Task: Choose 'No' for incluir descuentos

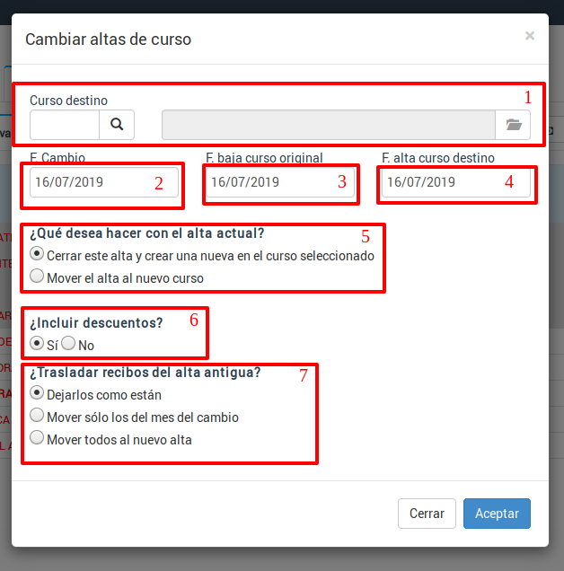Action: tap(68, 343)
